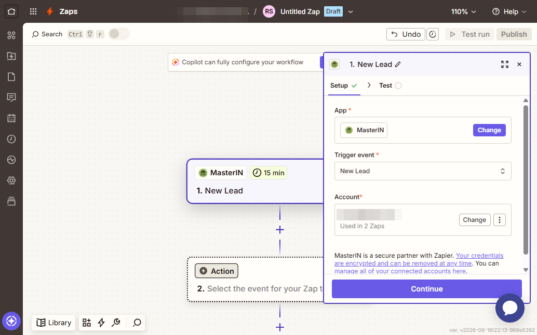Open the Zapier home icon
Image resolution: width=537 pixels, height=335 pixels.
pos(11,11)
